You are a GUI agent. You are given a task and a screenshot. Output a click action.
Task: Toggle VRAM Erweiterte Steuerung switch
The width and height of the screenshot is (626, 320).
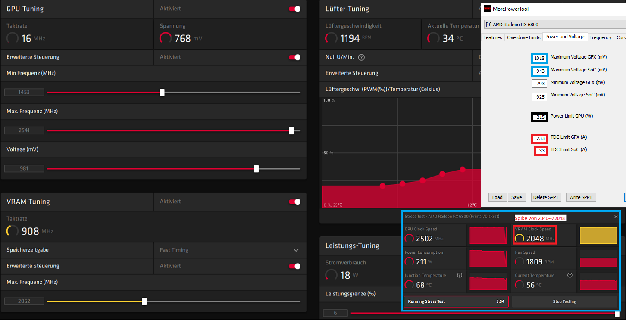(x=295, y=266)
